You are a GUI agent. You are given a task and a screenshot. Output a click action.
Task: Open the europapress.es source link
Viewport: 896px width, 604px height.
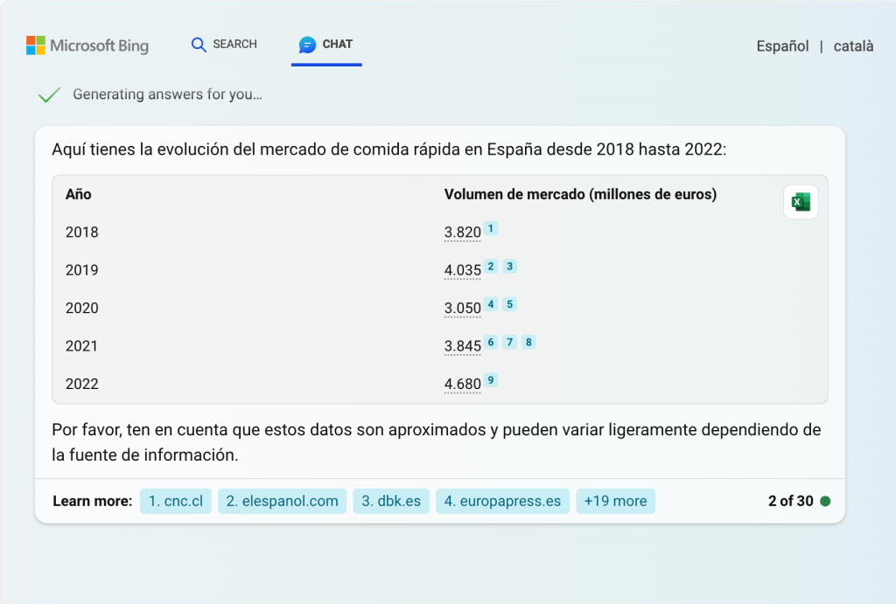(x=502, y=501)
